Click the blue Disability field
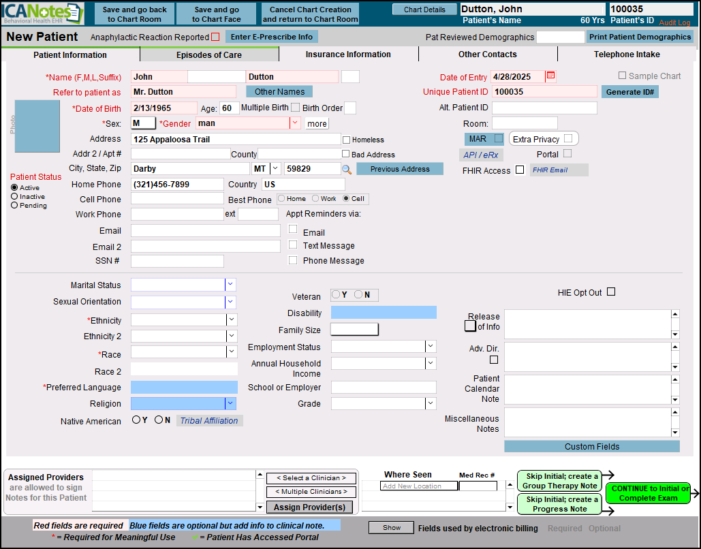The image size is (701, 549). (x=384, y=313)
